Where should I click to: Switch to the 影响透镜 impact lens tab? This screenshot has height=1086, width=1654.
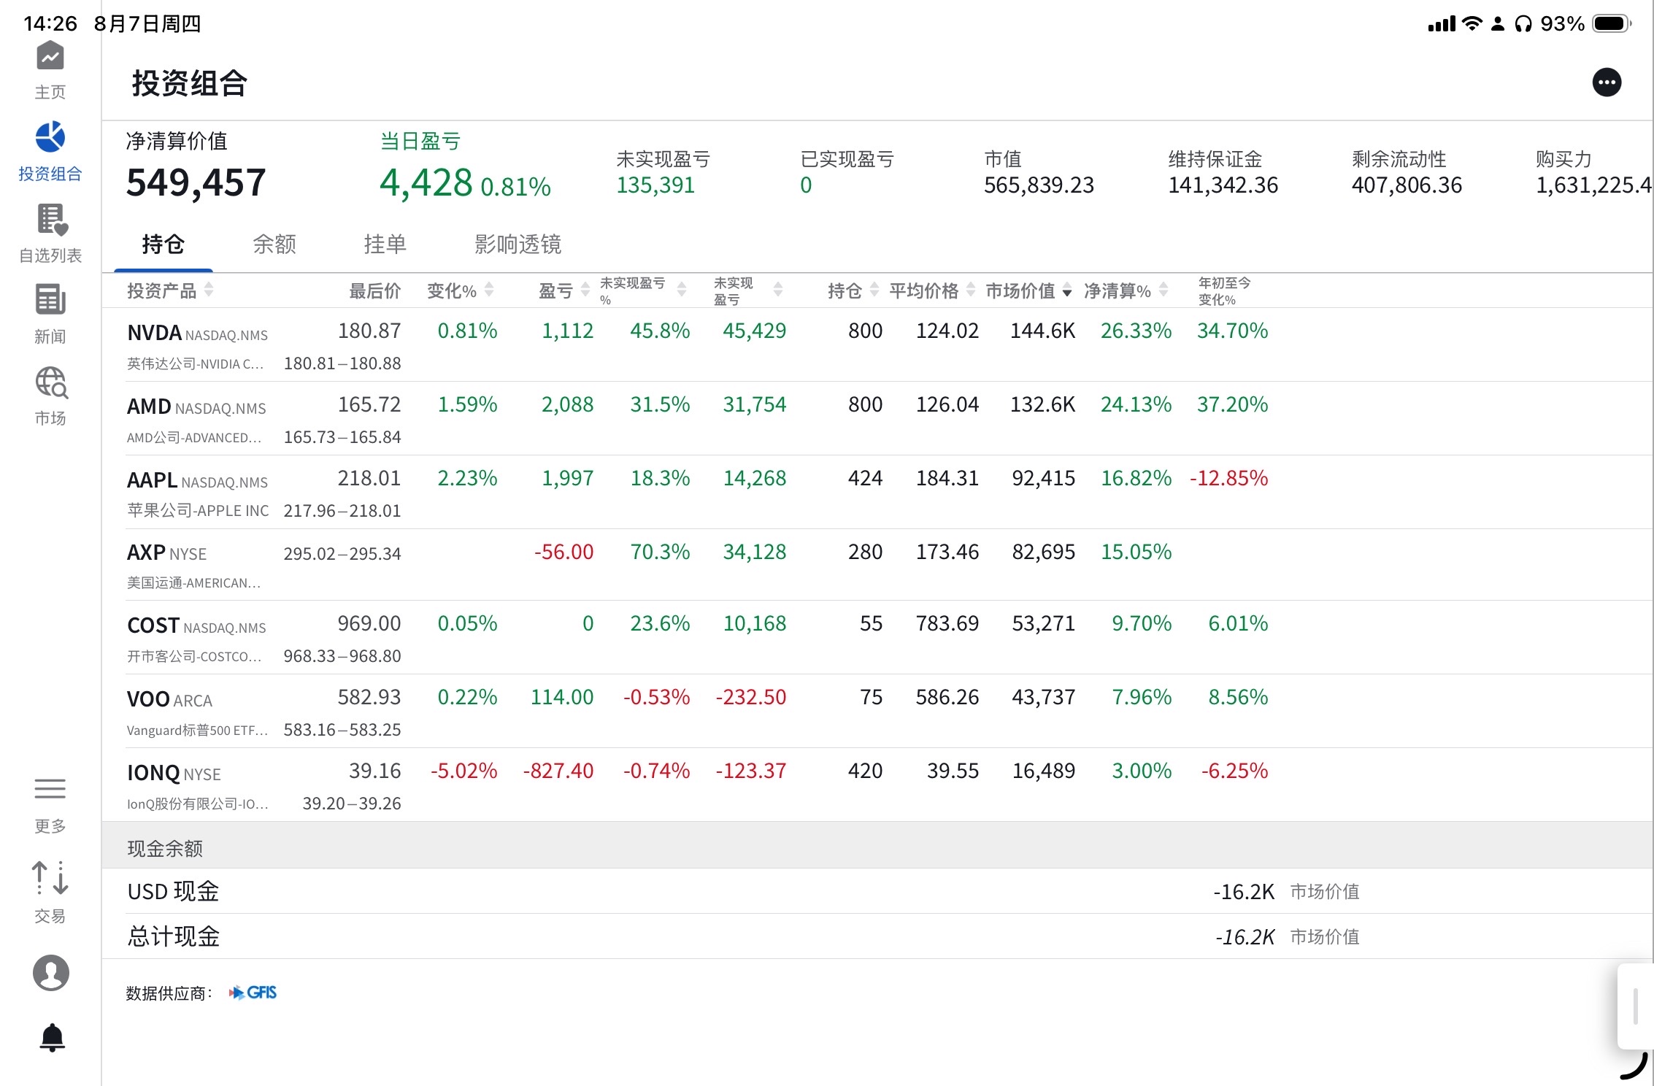coord(518,244)
